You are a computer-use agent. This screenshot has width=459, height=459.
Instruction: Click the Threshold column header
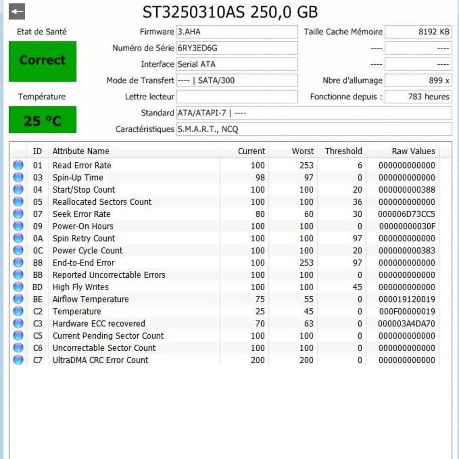click(x=343, y=151)
